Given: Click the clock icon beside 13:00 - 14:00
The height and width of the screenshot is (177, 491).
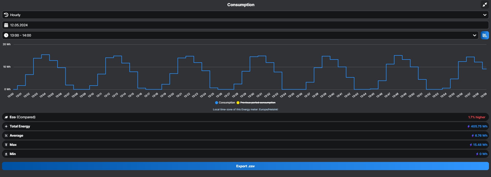Looking at the screenshot, I should (x=6, y=35).
